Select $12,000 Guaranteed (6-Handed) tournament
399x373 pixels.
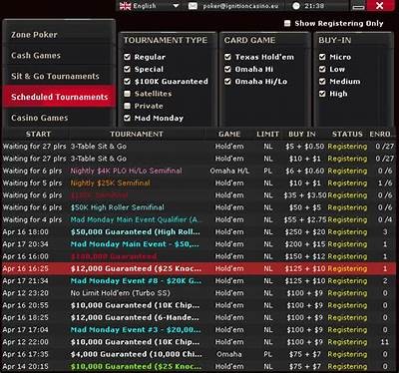(199, 317)
